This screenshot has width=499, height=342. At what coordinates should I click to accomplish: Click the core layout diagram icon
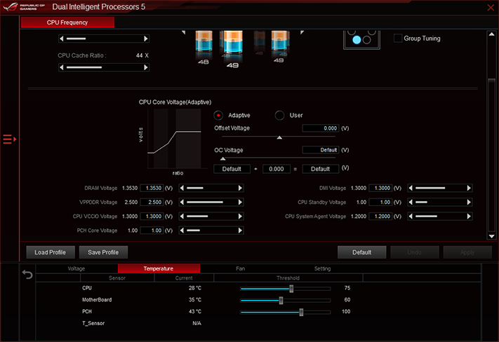[361, 40]
